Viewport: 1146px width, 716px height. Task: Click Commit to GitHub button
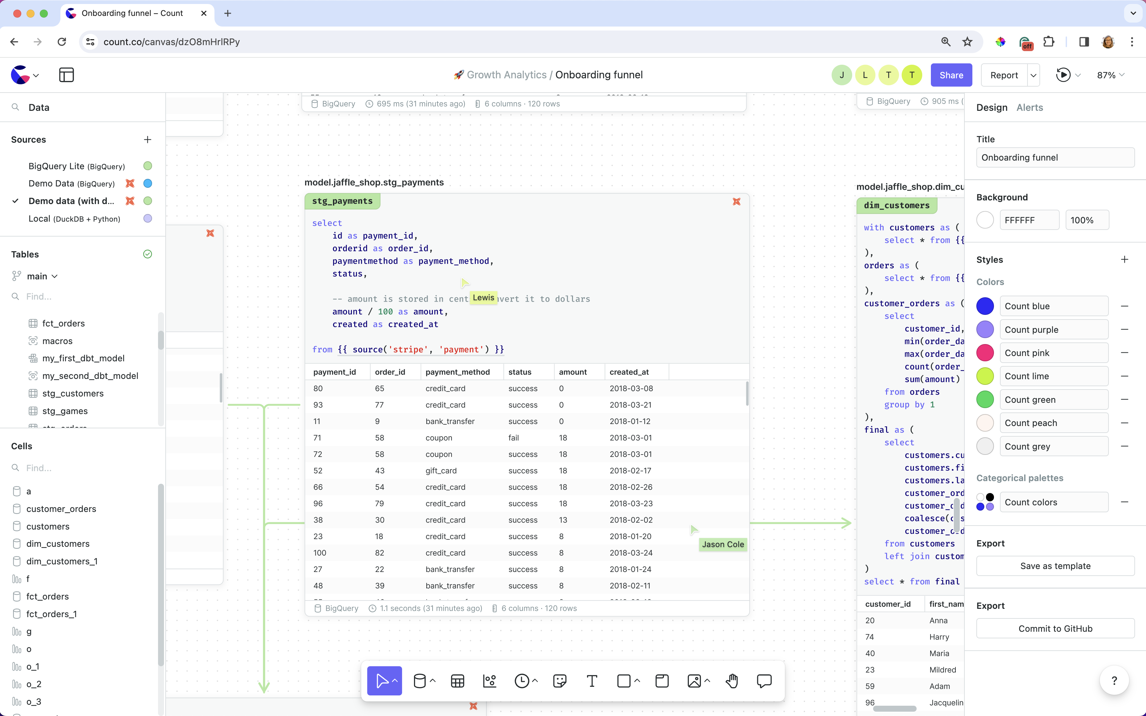(x=1055, y=628)
